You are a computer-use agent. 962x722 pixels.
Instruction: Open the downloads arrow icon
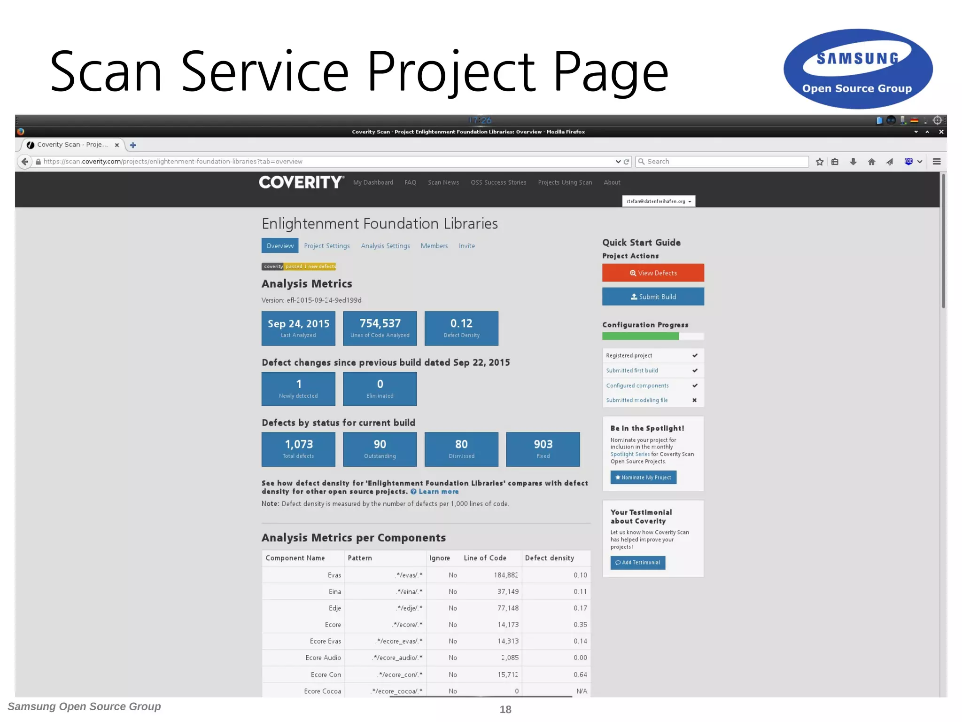853,162
